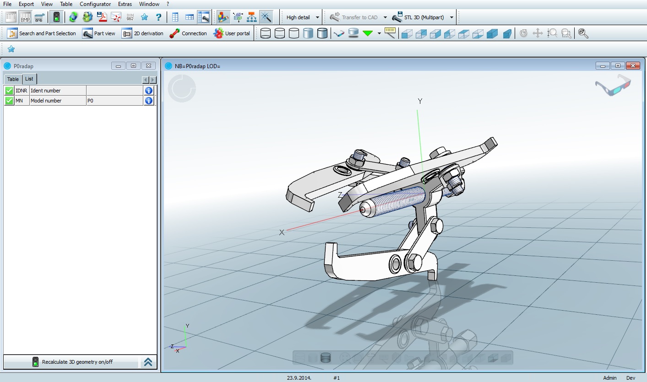Click the info icon in Model number row
The width and height of the screenshot is (647, 382).
(149, 101)
